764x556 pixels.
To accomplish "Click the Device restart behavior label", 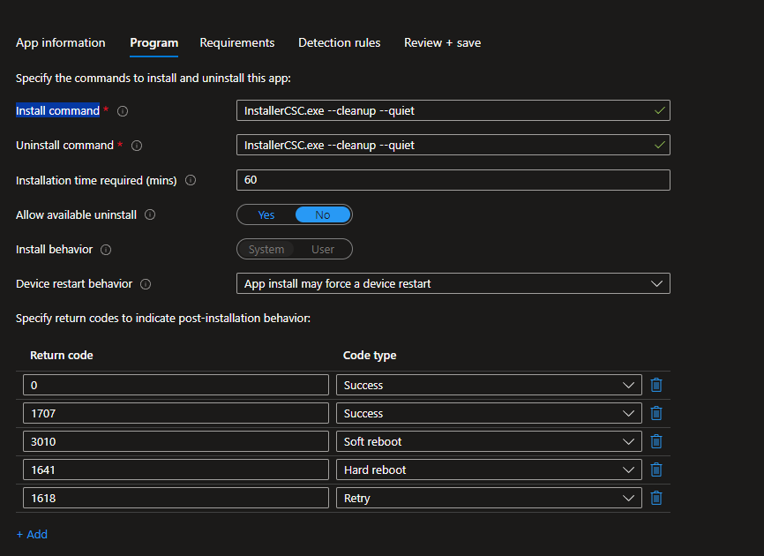I will [74, 283].
